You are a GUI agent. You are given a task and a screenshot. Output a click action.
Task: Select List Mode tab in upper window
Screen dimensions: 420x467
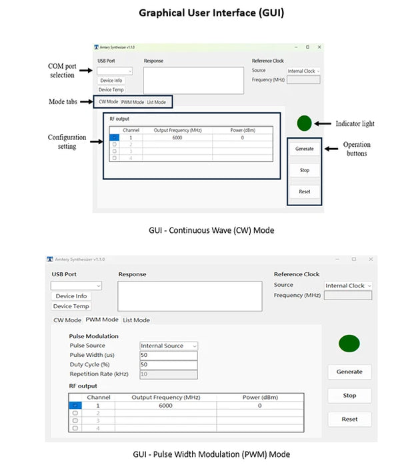pyautogui.click(x=156, y=102)
